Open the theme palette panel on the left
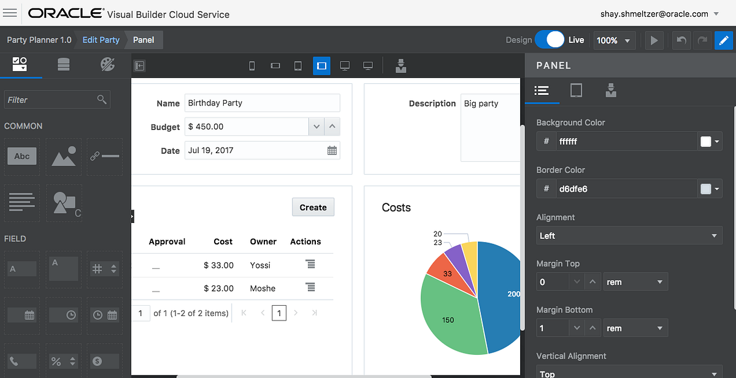736x378 pixels. [x=107, y=65]
